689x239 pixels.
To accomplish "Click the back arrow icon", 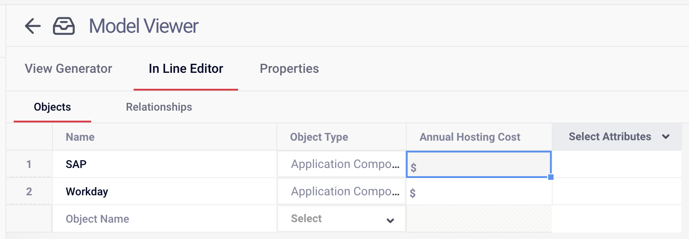I will click(x=33, y=26).
